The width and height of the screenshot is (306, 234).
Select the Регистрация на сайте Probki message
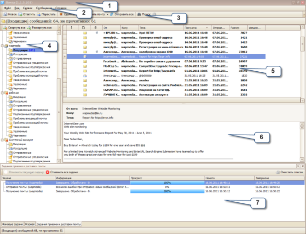[x=166, y=85]
